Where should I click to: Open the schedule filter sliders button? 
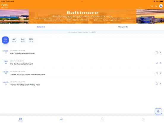click(x=158, y=111)
